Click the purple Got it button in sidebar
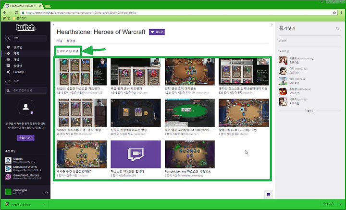Image resolution: width=346 pixels, height=210 pixels. tap(26, 138)
